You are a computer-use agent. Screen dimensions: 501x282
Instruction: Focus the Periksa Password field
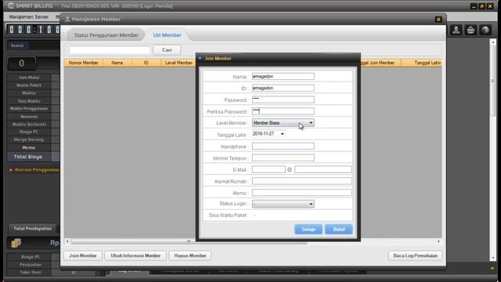(283, 111)
